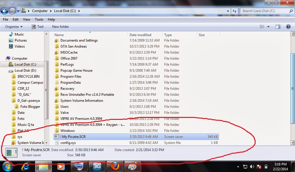
Task: Click the Action Center flag icon
Action: coord(259,166)
